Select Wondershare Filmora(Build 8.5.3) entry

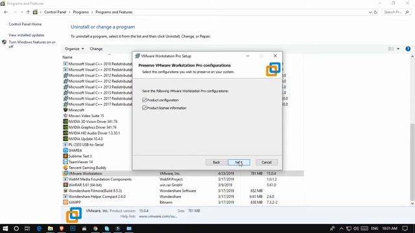[95, 191]
